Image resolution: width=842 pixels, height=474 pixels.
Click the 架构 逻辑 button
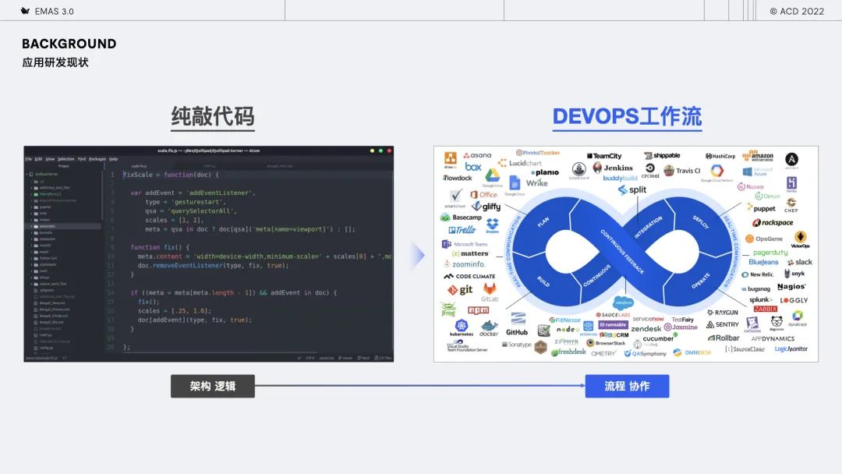[213, 386]
